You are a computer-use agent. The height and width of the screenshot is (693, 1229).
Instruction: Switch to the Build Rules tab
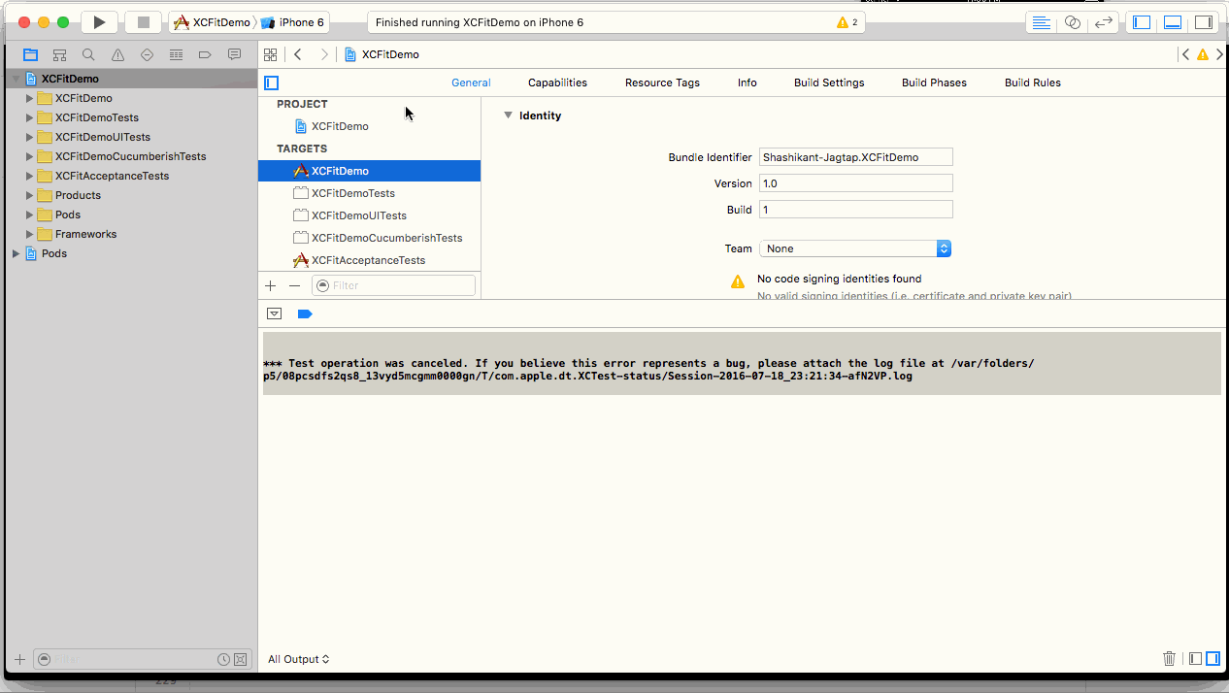click(x=1033, y=82)
